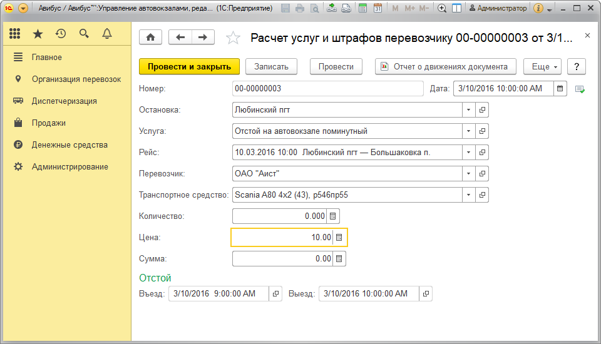Open Диспетчеризация section in sidebar

click(x=64, y=101)
